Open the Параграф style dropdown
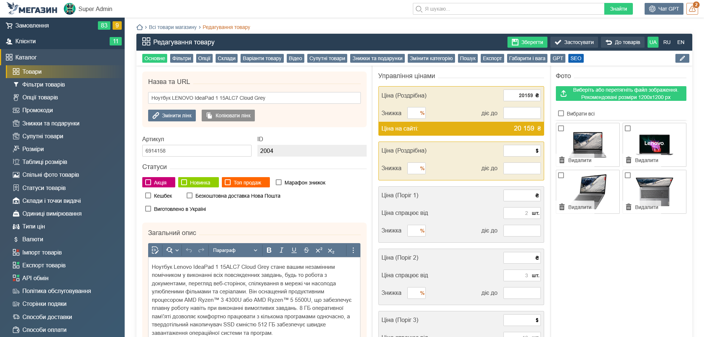The width and height of the screenshot is (704, 337). click(x=235, y=250)
